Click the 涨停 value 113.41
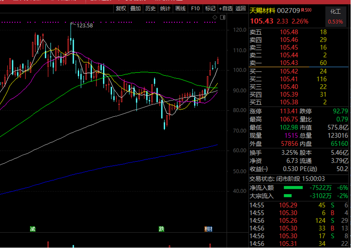 point(289,111)
